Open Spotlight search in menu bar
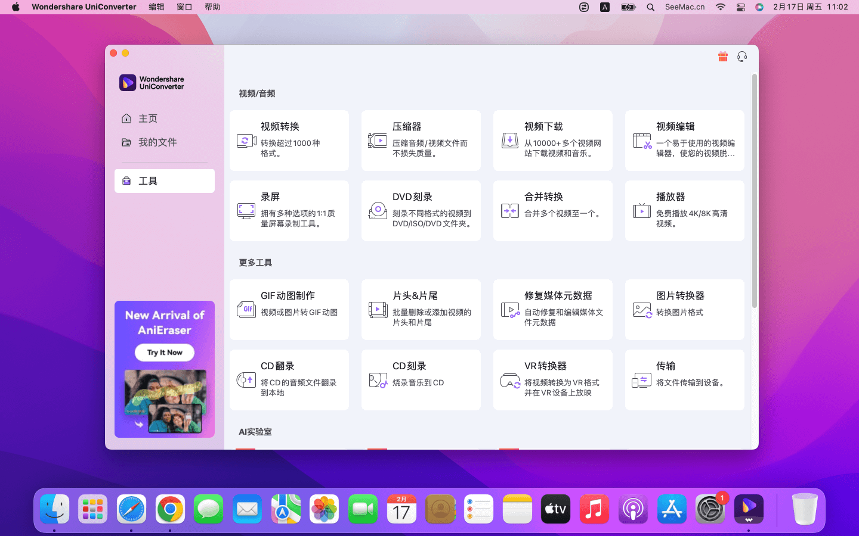 point(651,7)
